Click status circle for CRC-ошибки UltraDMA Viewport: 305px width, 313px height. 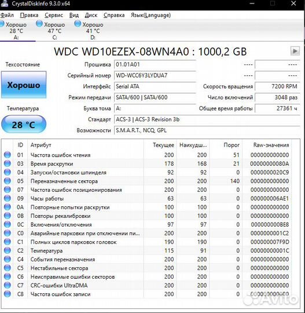tap(8, 285)
